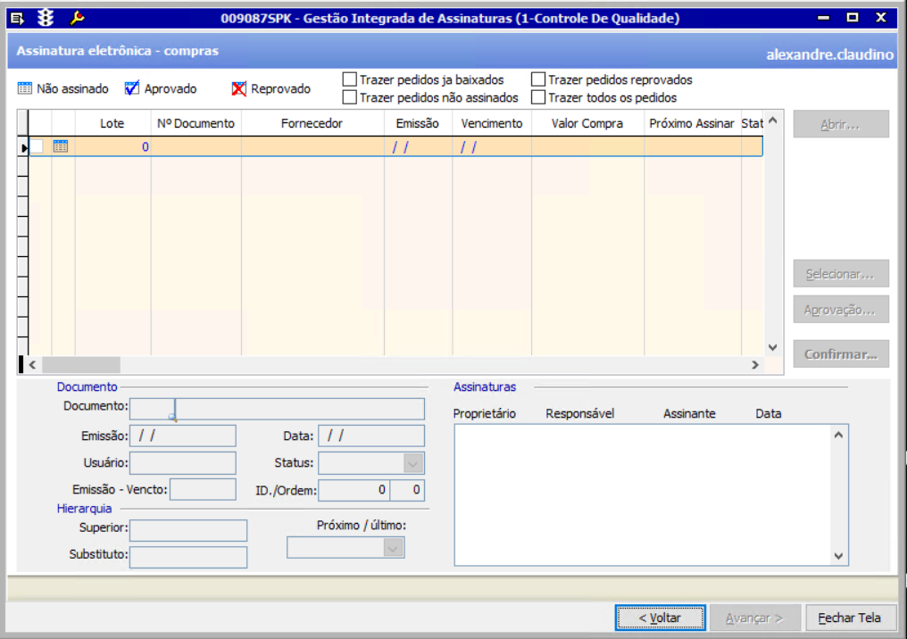Click the Aprovação... button
The height and width of the screenshot is (639, 907).
(840, 310)
